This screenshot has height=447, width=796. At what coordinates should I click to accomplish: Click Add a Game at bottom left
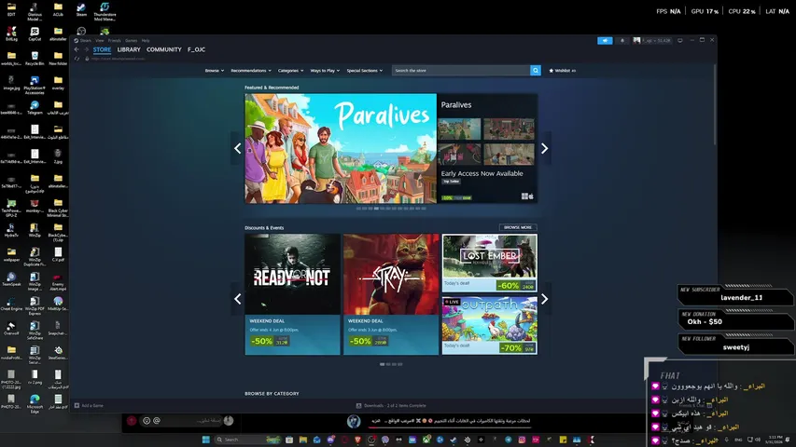click(x=89, y=405)
